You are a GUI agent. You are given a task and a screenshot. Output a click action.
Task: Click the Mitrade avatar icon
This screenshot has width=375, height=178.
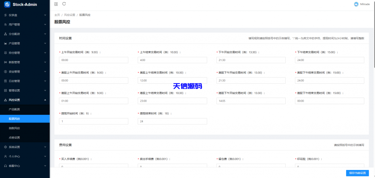(356, 4)
